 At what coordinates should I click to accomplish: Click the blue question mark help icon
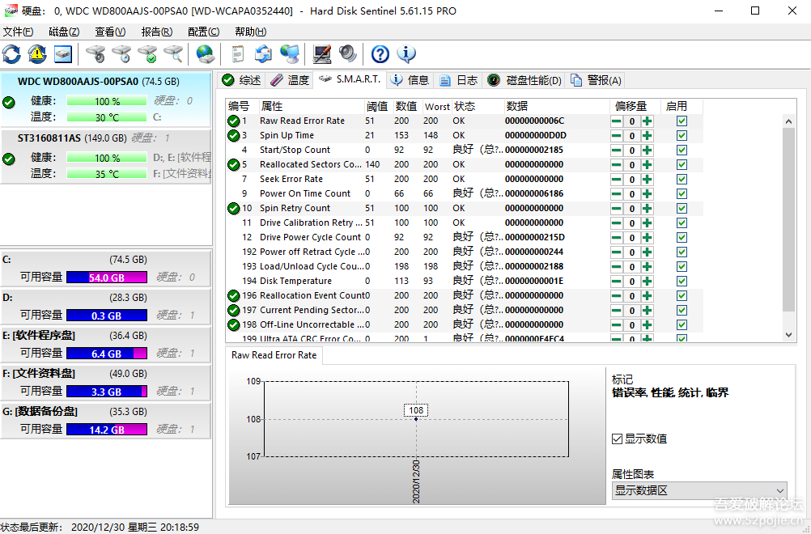pyautogui.click(x=380, y=53)
